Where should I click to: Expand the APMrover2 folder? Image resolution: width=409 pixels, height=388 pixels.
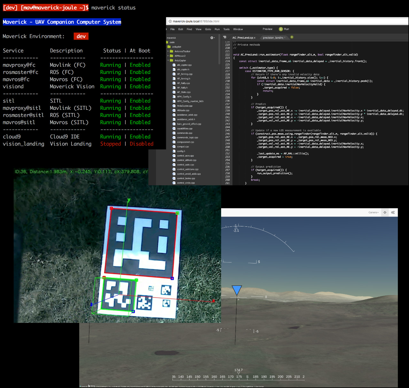click(168, 56)
